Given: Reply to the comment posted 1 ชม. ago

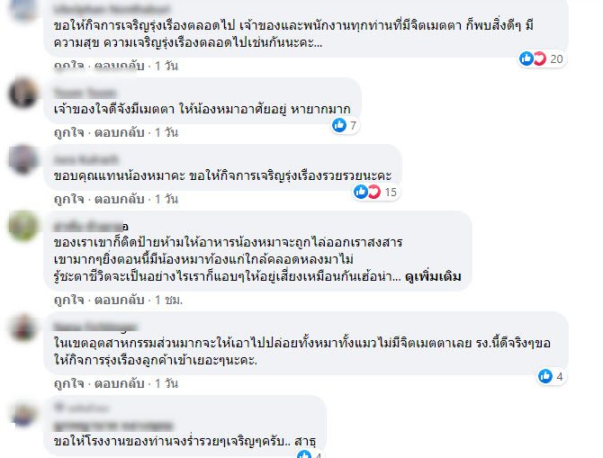Looking at the screenshot, I should coord(119,300).
